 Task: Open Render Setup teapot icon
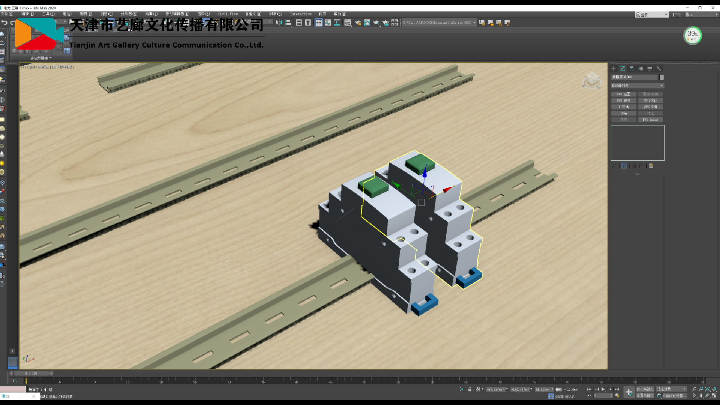pyautogui.click(x=358, y=22)
